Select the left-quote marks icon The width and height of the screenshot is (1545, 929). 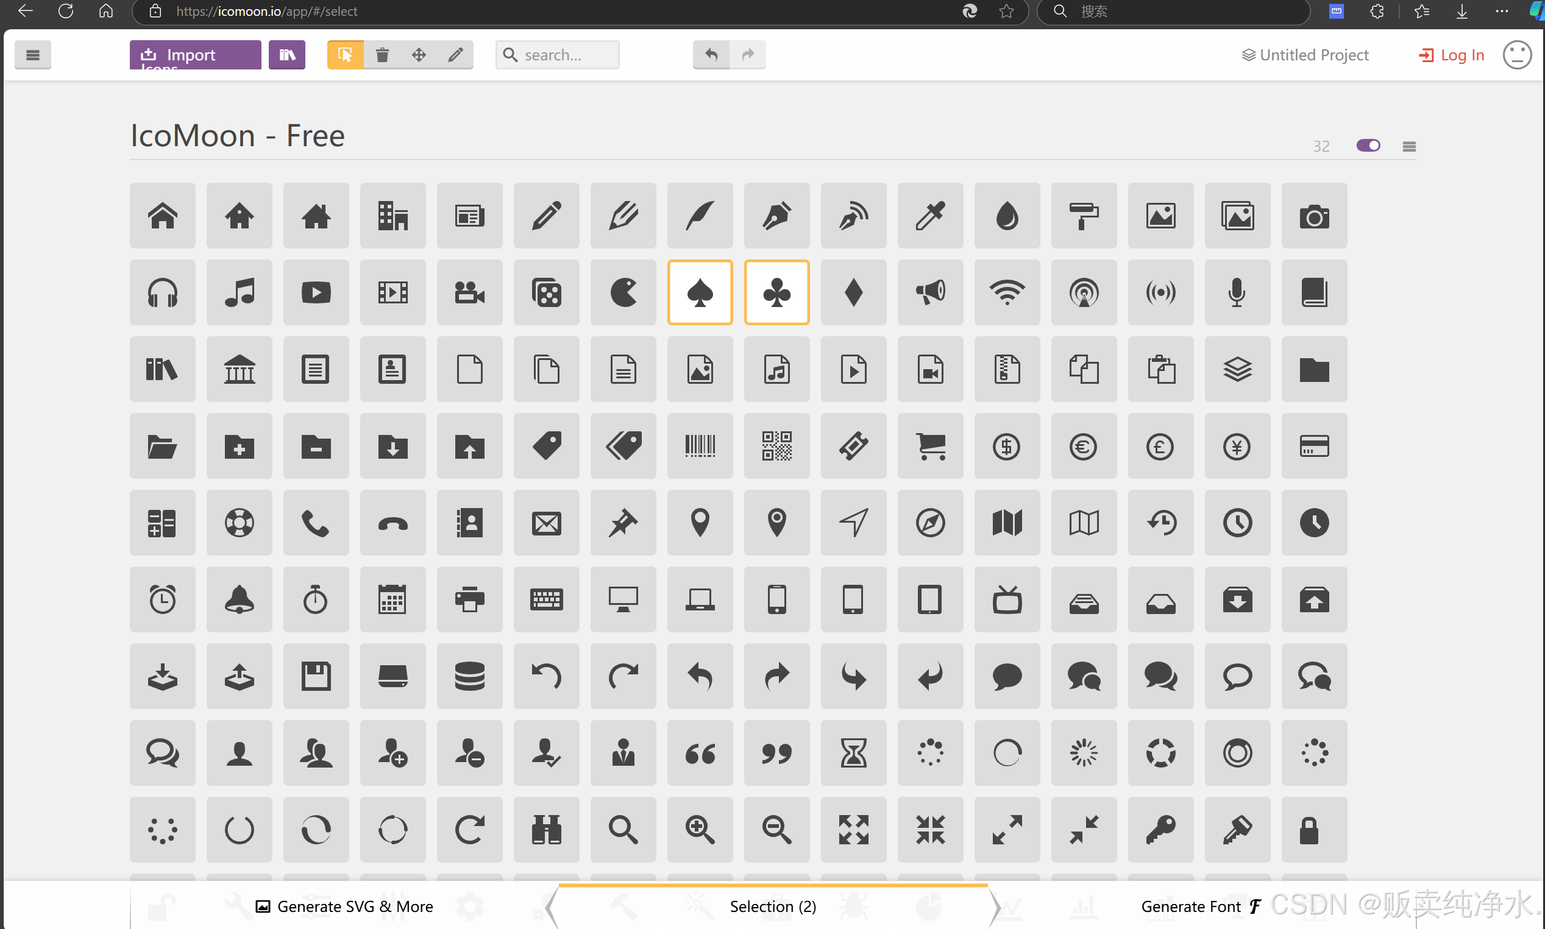700,753
